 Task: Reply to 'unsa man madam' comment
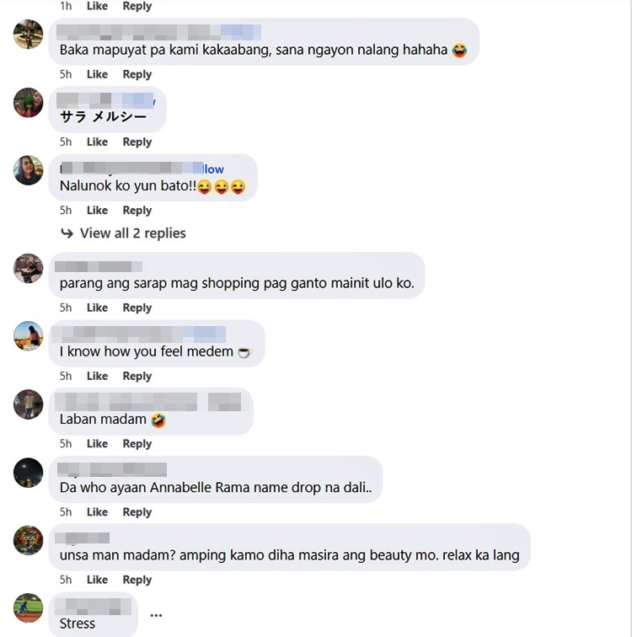point(137,580)
